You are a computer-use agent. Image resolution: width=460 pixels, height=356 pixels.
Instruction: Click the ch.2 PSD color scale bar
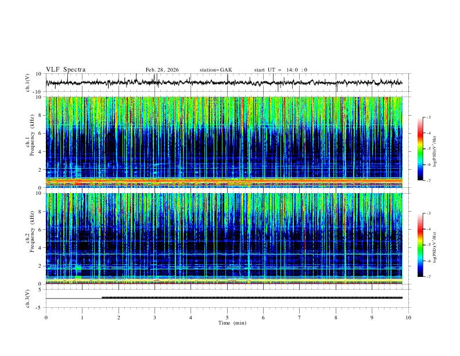tap(421, 245)
